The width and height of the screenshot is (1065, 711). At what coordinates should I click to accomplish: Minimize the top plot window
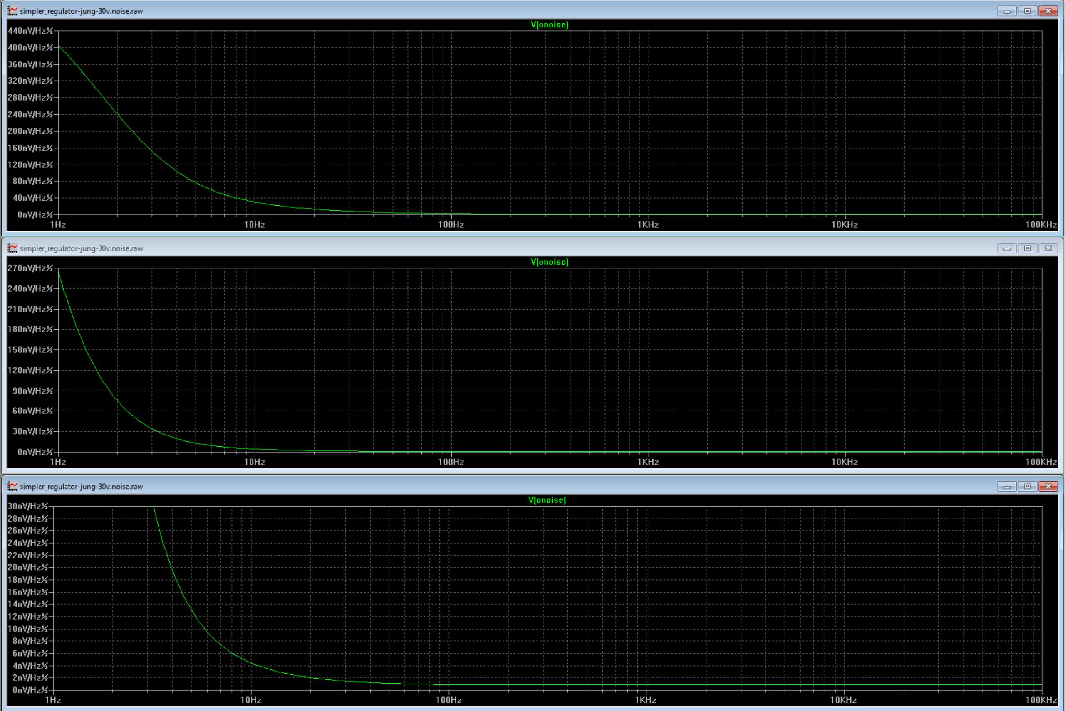(1007, 11)
